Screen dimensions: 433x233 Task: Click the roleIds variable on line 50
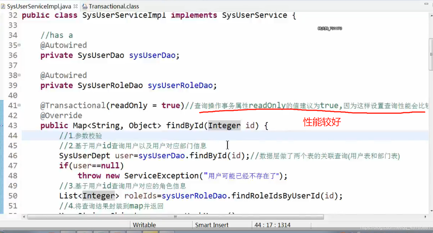140,196
